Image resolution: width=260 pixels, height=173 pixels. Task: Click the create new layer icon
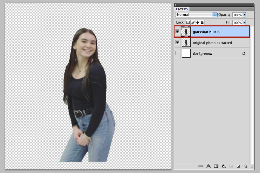[x=238, y=166]
